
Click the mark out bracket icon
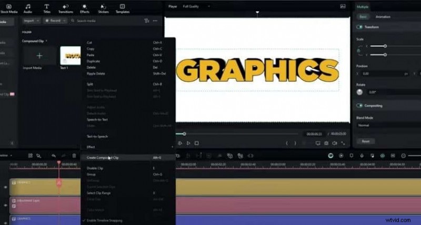[295, 143]
